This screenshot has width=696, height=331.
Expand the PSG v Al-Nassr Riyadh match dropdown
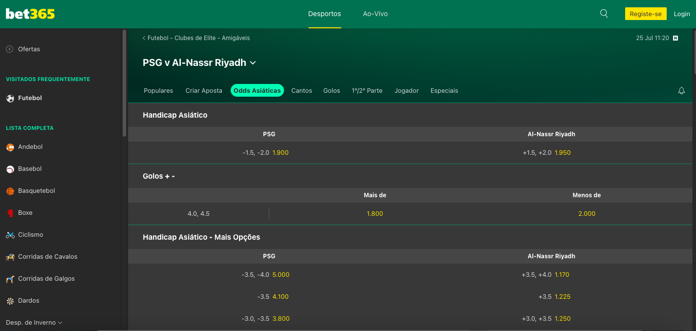253,62
